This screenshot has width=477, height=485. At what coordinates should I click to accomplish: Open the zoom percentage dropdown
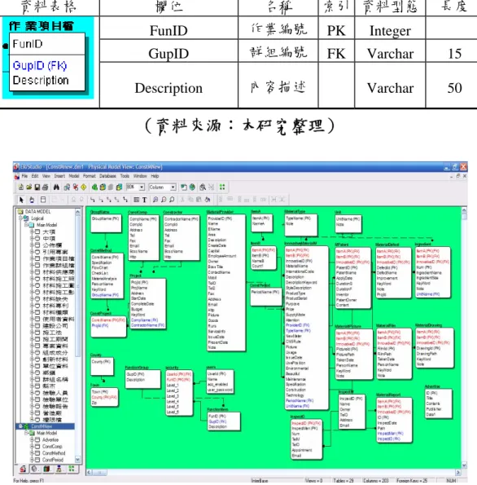coord(142,187)
